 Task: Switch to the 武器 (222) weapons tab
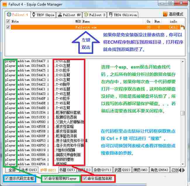click(x=122, y=170)
